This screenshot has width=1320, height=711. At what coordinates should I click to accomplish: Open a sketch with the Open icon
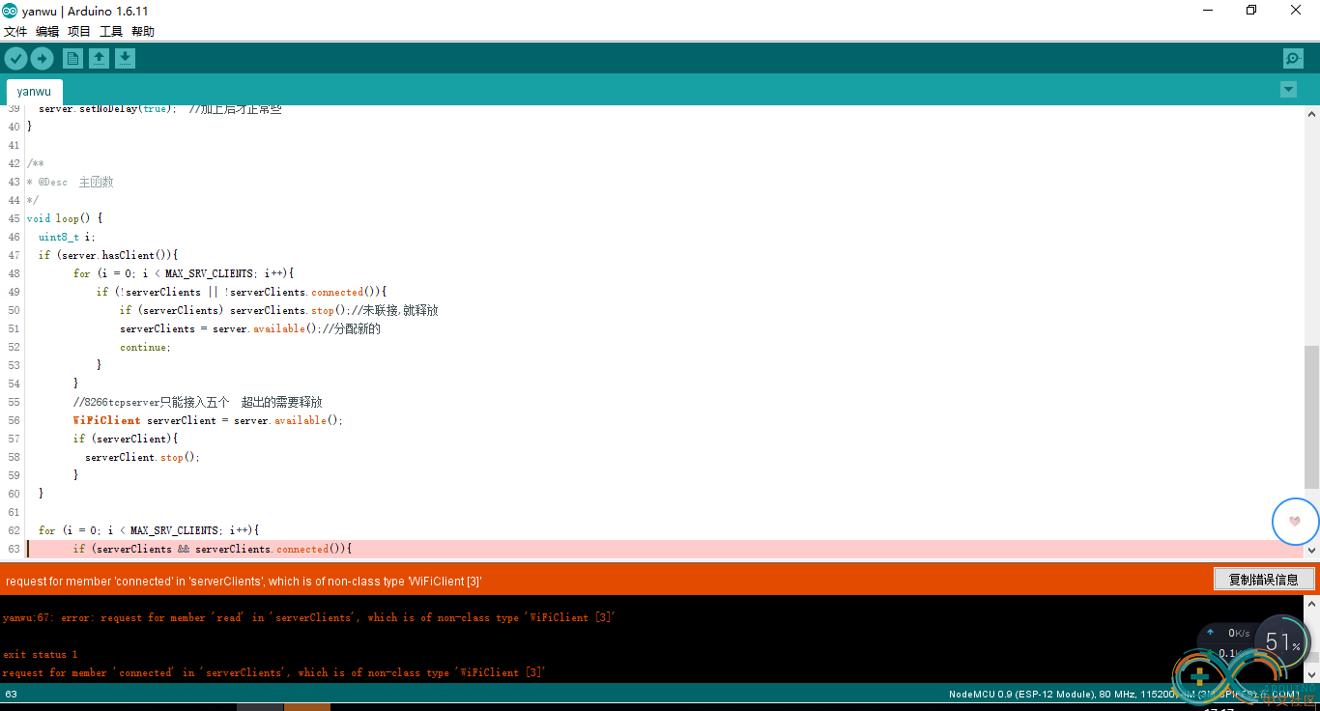coord(99,59)
